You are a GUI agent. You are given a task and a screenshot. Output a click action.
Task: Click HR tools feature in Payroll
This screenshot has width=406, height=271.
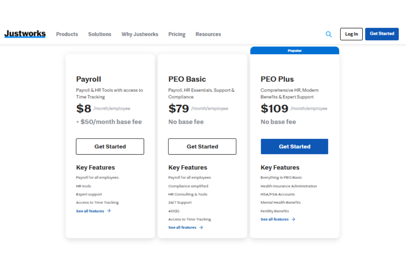pos(83,186)
